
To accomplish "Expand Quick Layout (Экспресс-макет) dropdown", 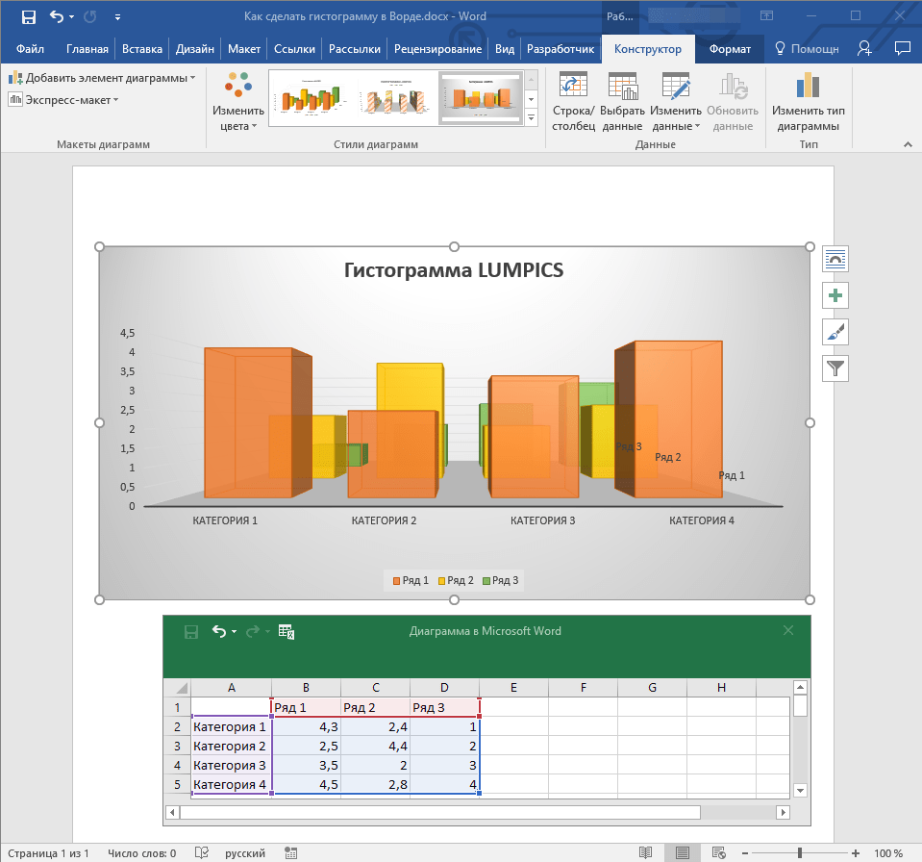I will coord(63,99).
